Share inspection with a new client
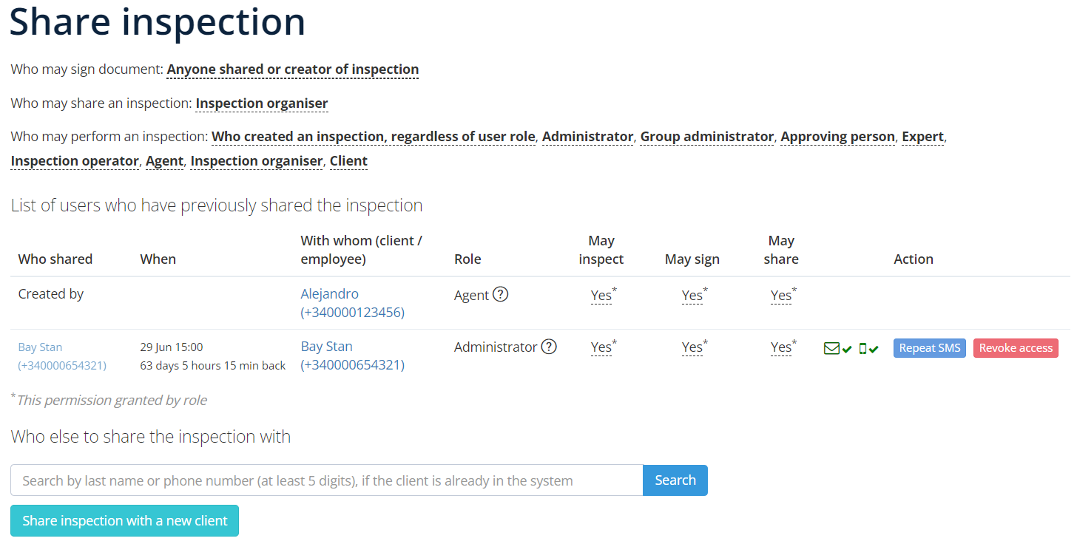 click(125, 521)
